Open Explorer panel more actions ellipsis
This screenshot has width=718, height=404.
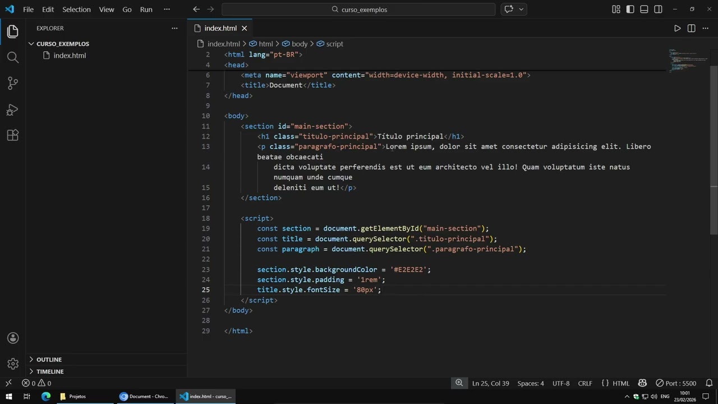174,28
